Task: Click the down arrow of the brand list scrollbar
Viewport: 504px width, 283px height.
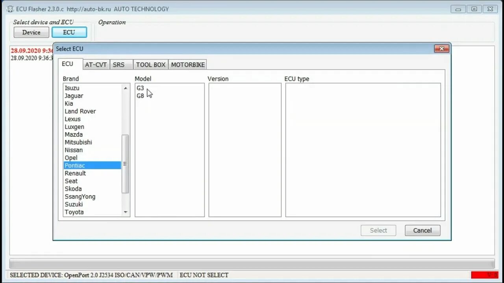Action: pyautogui.click(x=125, y=212)
